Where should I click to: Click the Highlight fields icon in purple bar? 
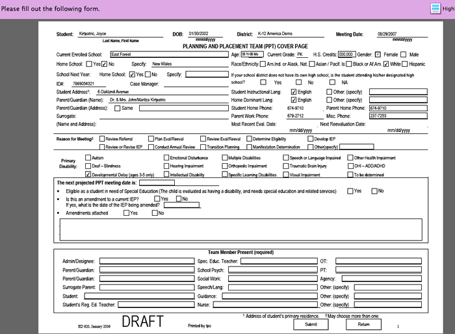[435, 8]
